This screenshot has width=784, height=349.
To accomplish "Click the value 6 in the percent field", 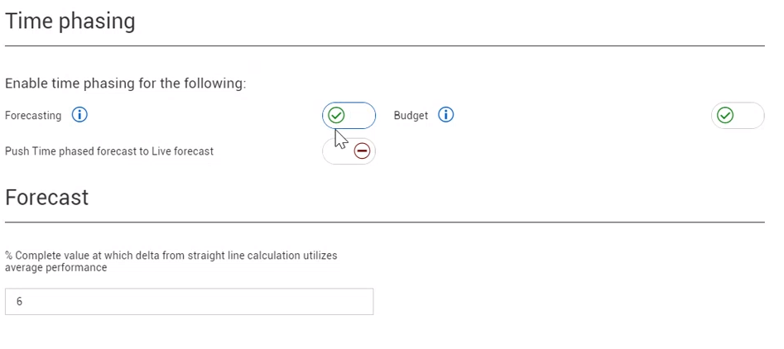I will (x=20, y=302).
